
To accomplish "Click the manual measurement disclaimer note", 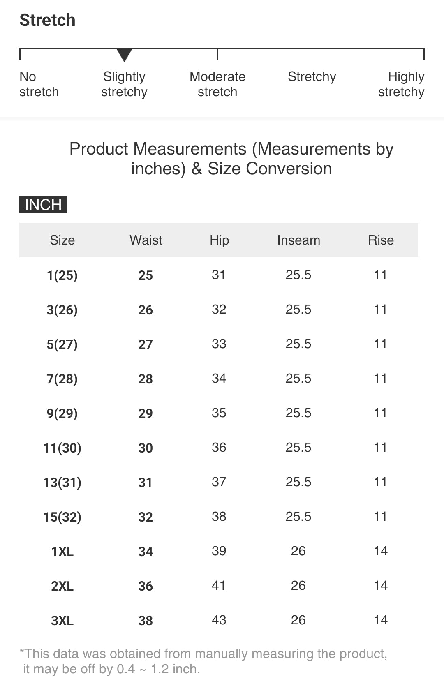I will click(x=203, y=661).
